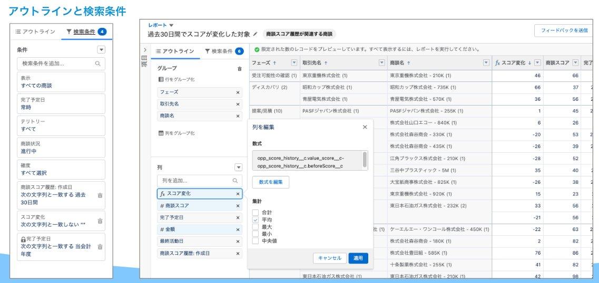Screen dimensions: 599x283
Task: Click search icon in 列を追加 field
Action: click(x=235, y=181)
